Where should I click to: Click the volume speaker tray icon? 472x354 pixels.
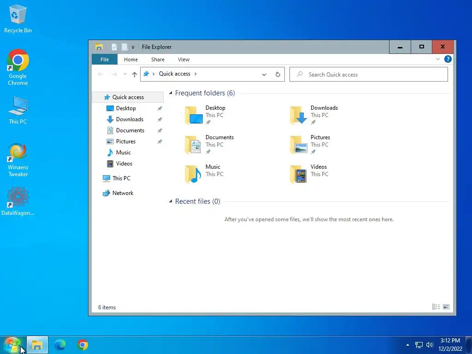430,345
